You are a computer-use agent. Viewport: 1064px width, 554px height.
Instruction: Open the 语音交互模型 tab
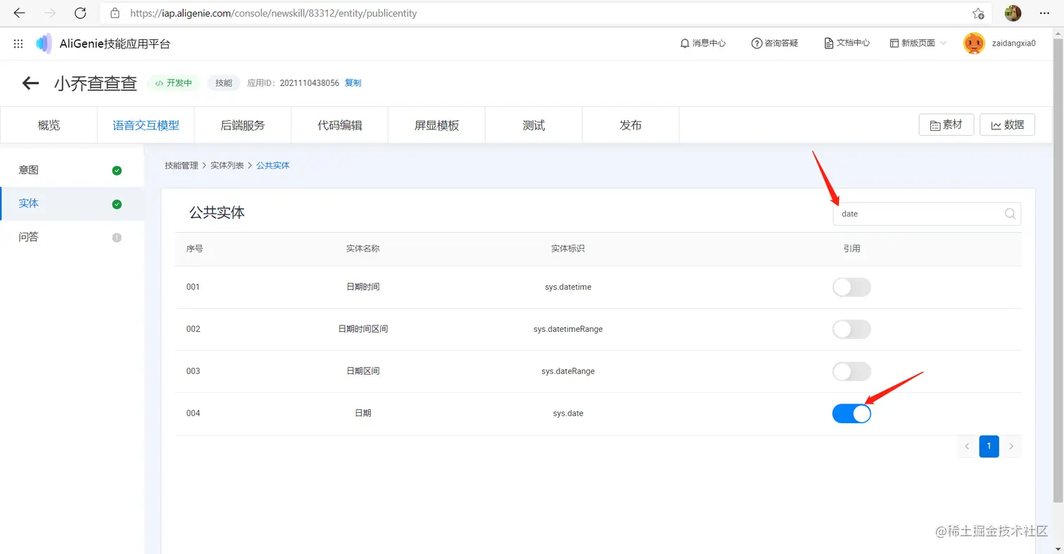coord(146,125)
